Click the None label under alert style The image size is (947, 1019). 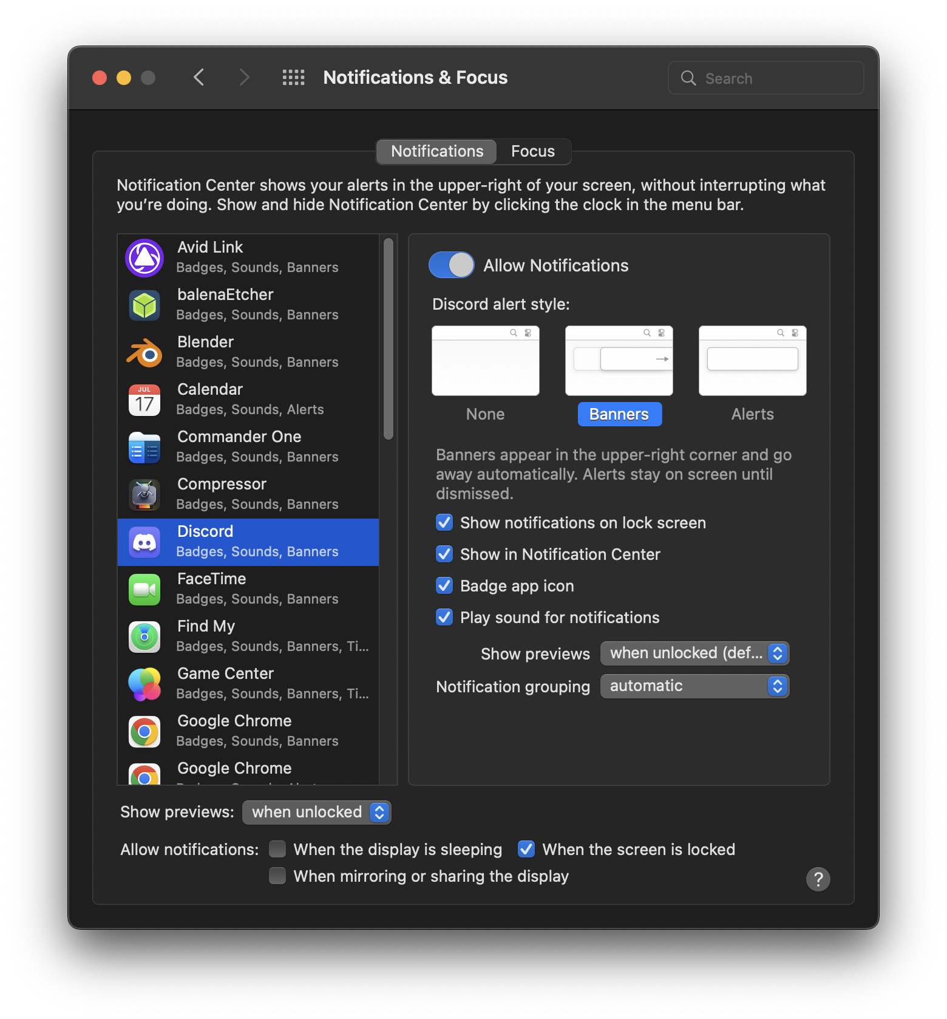(x=486, y=414)
